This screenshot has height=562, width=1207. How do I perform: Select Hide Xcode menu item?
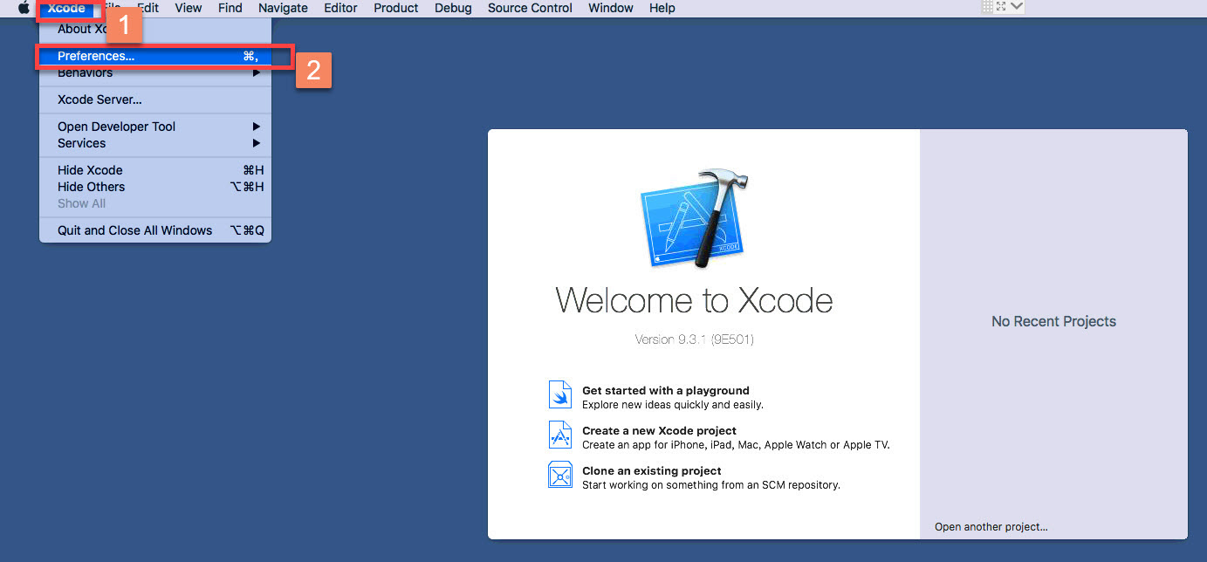(x=155, y=170)
